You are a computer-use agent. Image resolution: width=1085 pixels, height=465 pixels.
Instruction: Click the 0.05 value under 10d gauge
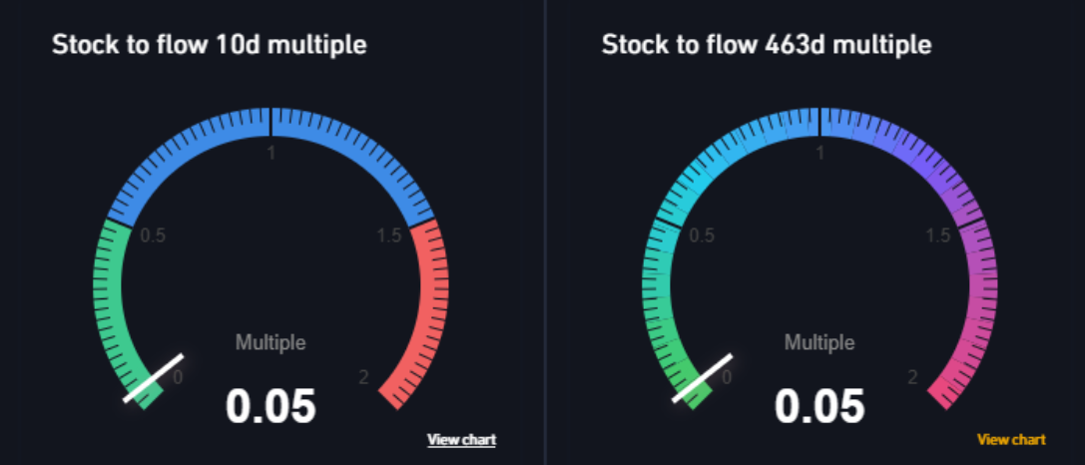click(x=271, y=406)
